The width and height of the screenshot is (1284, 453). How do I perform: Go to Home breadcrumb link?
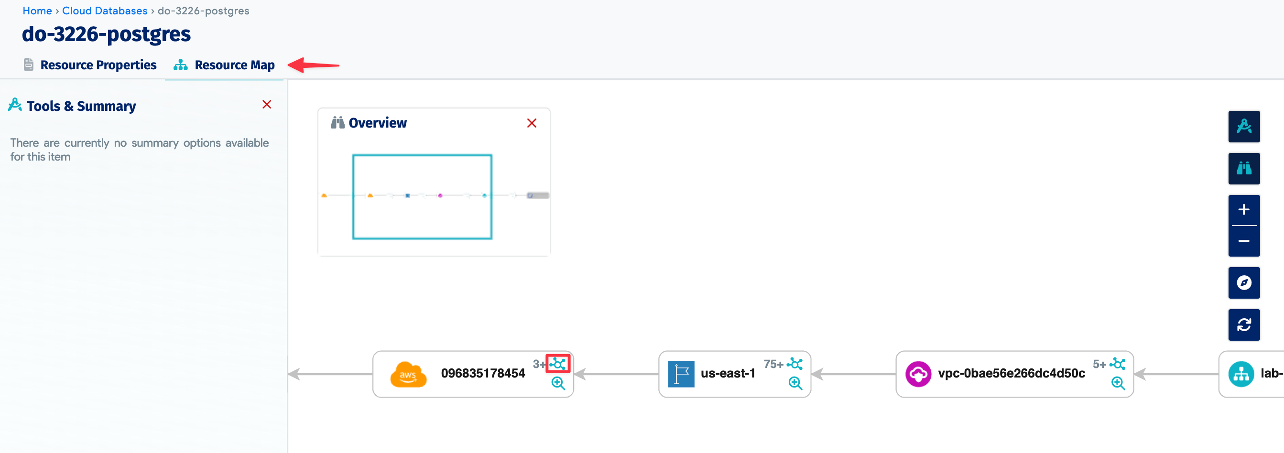[x=37, y=11]
